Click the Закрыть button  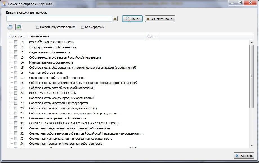click(x=244, y=156)
